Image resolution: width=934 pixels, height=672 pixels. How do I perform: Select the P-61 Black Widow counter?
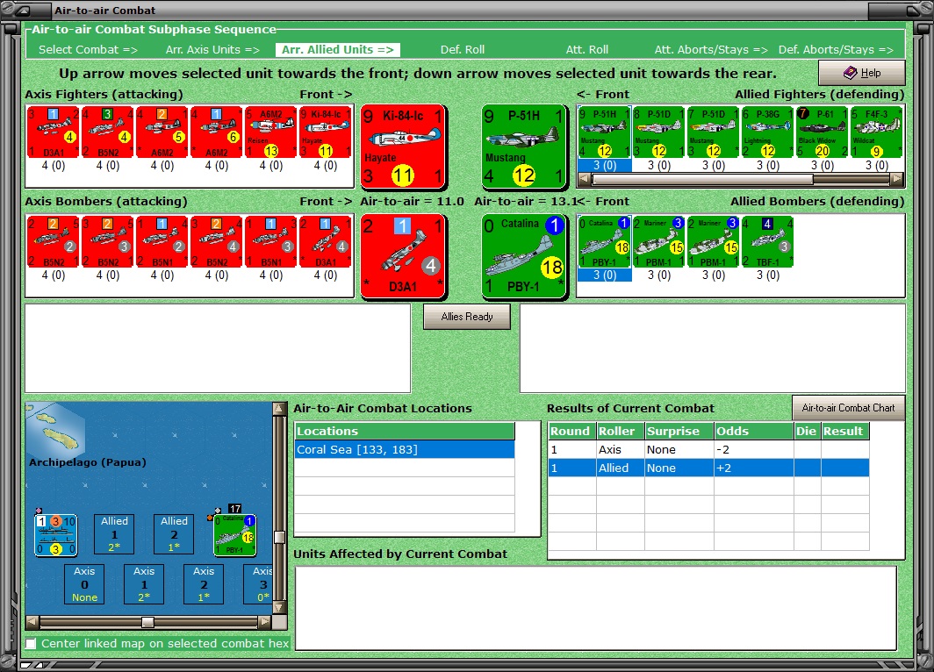click(823, 132)
